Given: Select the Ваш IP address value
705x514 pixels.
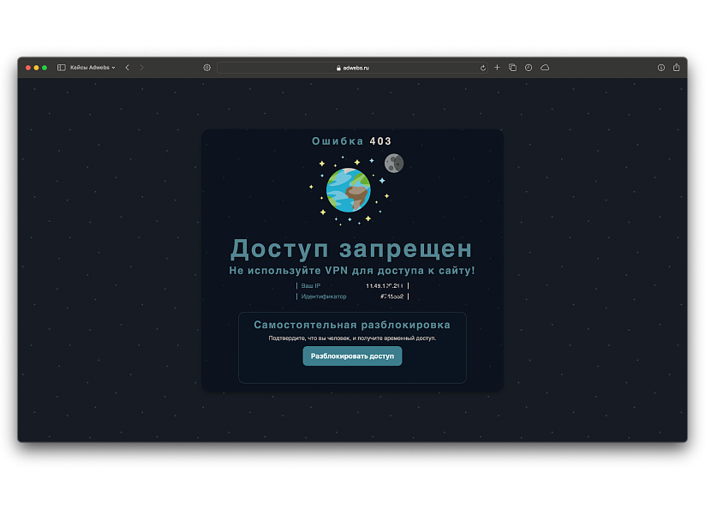Looking at the screenshot, I should coord(385,285).
